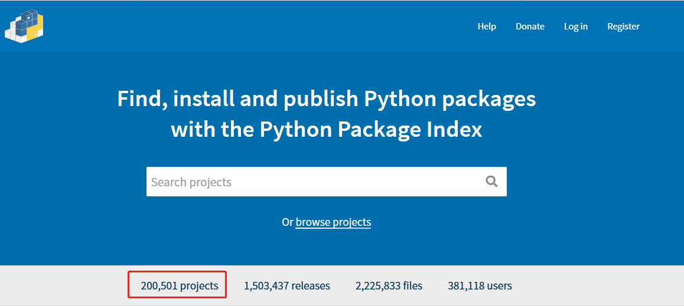This screenshot has height=306, width=684.
Task: Click the 'Find, install and publish' headline
Action: tap(326, 100)
